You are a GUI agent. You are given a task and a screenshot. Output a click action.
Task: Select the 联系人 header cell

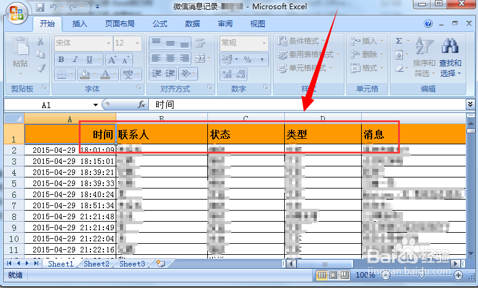(162, 134)
